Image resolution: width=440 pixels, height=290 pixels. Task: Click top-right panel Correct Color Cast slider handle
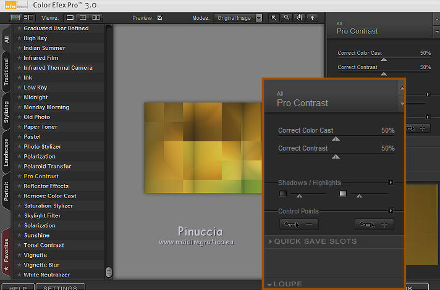point(384,59)
